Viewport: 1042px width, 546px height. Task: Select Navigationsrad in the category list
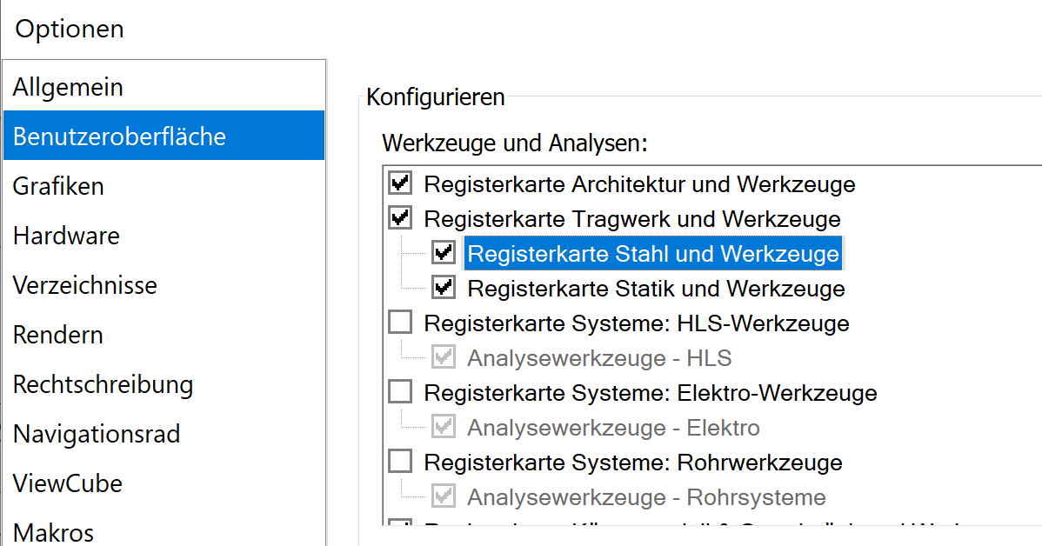pos(96,434)
